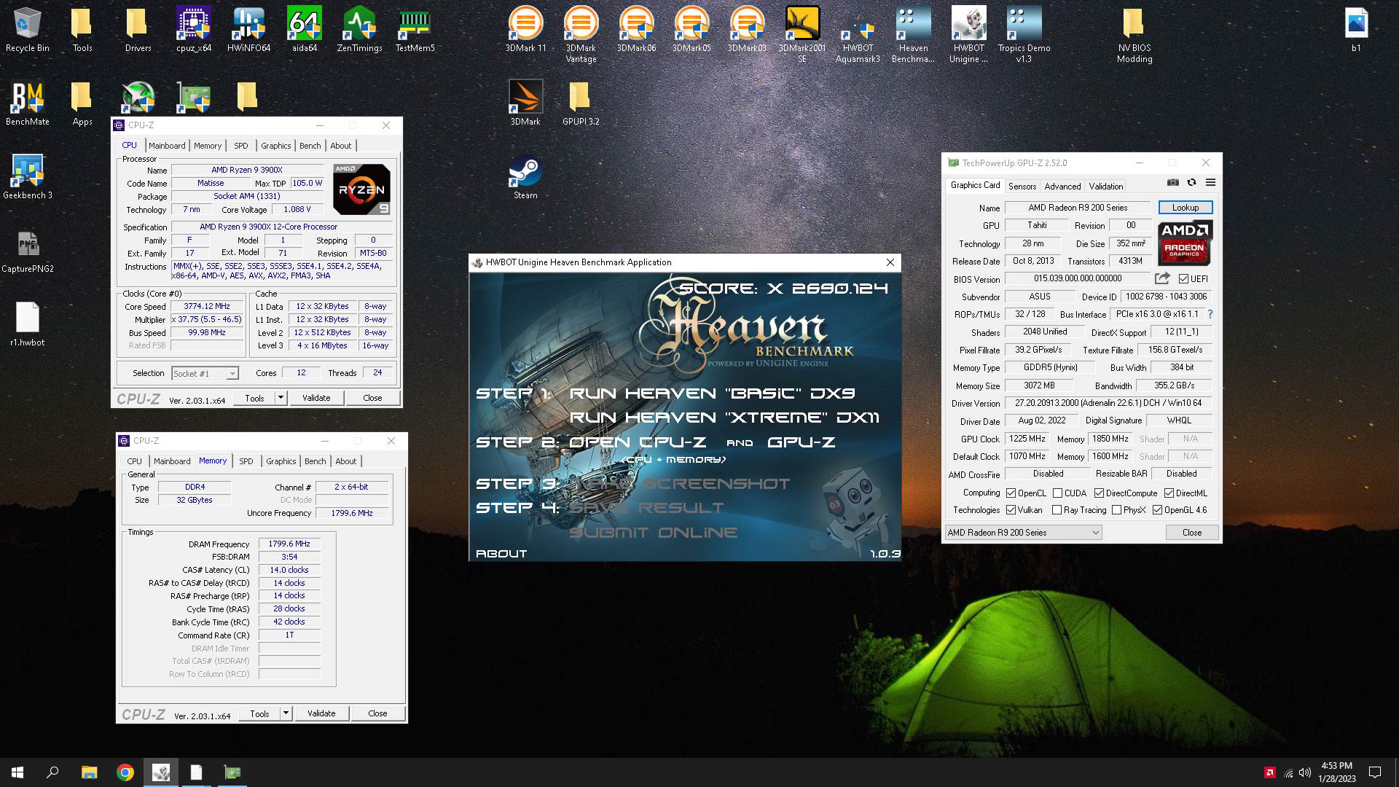1399x787 pixels.
Task: Open Windows Start menu
Action: click(x=17, y=772)
